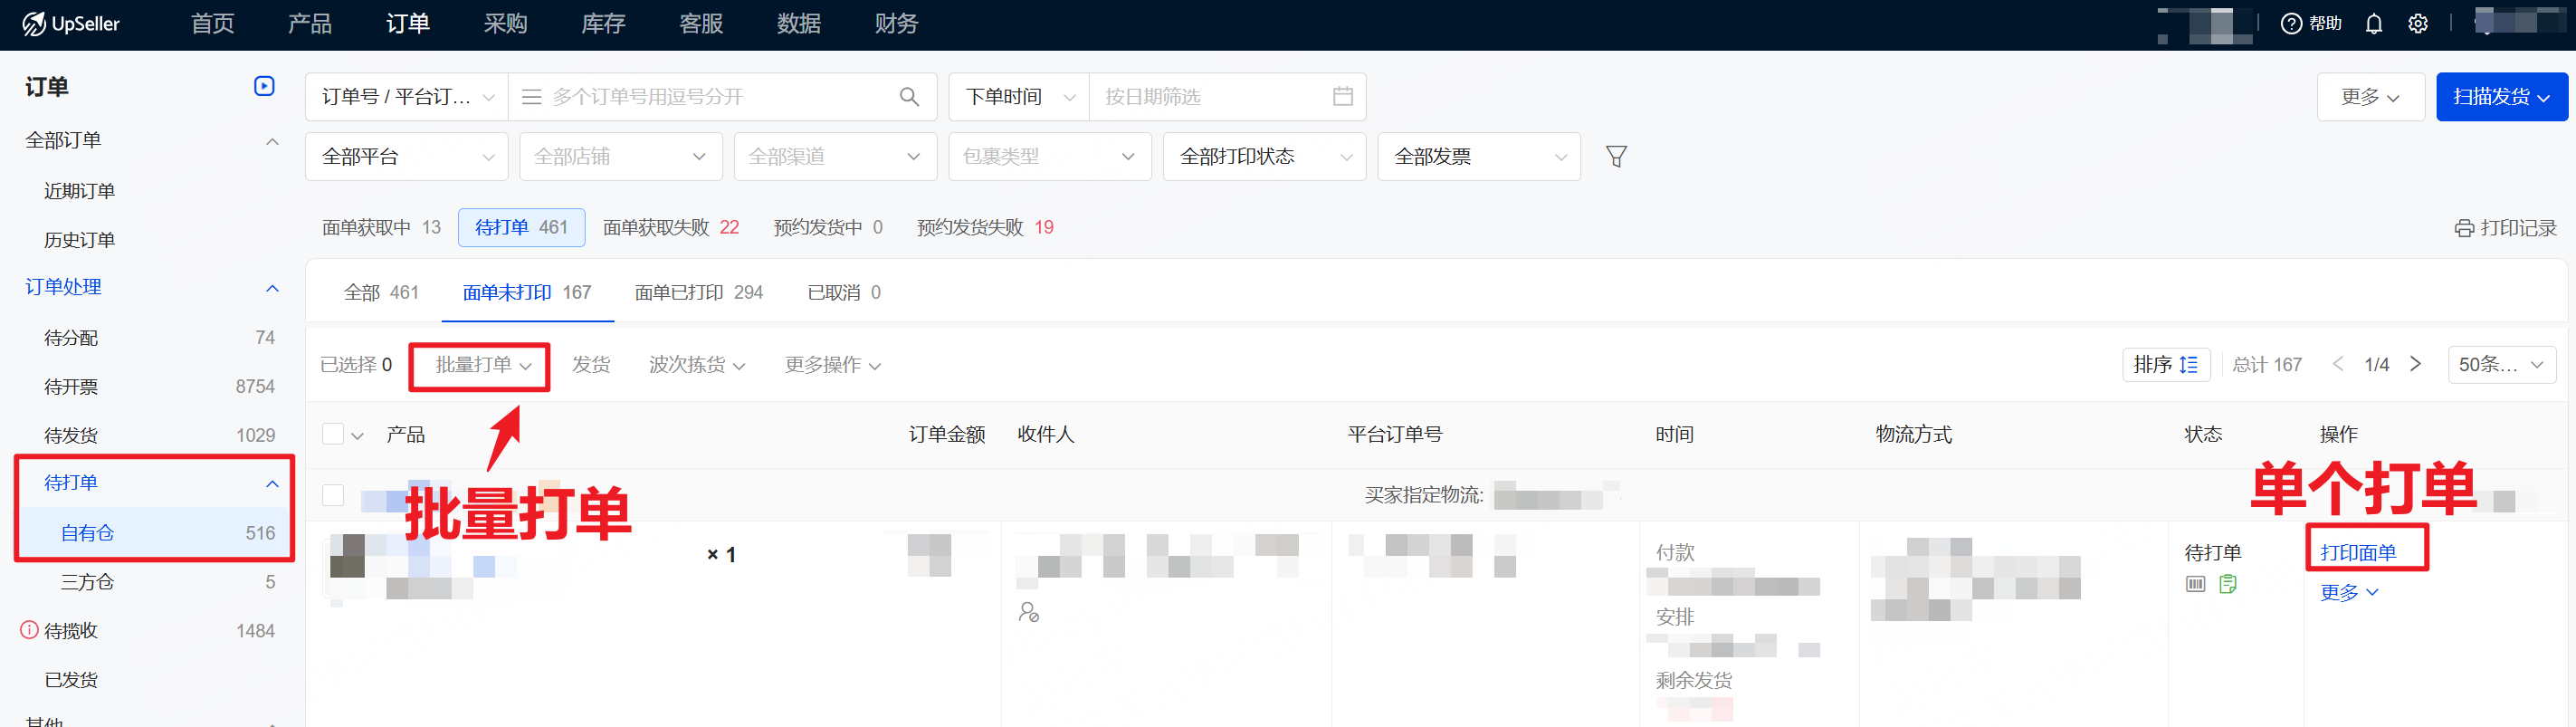Switch to the 面单已打印 tab
This screenshot has height=727, width=2576.
point(698,293)
